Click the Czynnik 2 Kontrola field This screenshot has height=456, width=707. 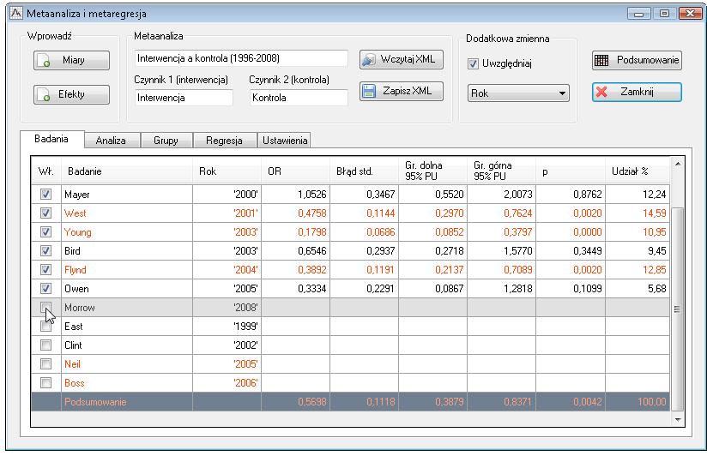[299, 98]
